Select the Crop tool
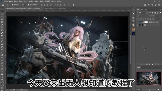This screenshot has height=91, width=162. pos(2,22)
